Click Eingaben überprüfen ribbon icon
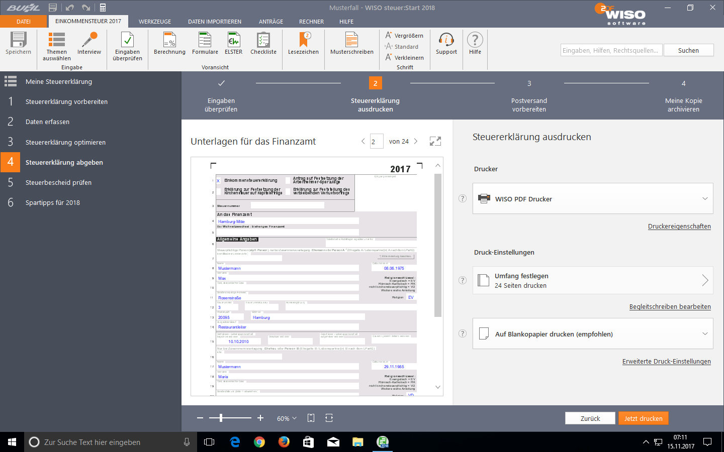The height and width of the screenshot is (452, 724). [x=127, y=47]
